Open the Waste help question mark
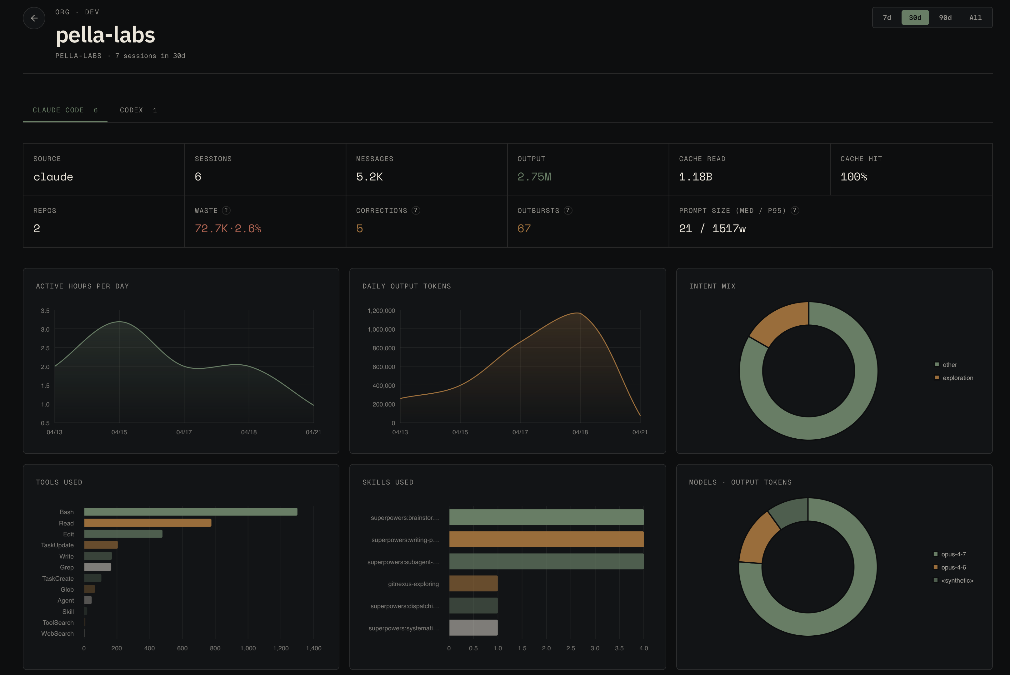The width and height of the screenshot is (1010, 675). (x=226, y=210)
